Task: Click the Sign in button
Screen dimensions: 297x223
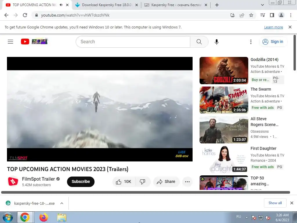Action: [x=273, y=42]
